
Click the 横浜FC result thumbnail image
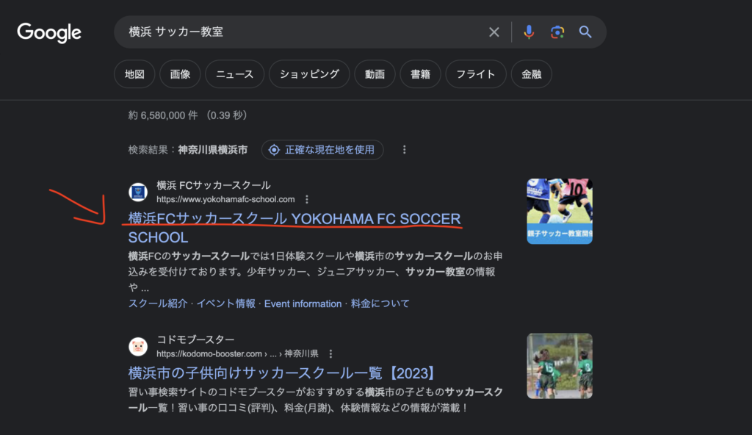point(560,212)
